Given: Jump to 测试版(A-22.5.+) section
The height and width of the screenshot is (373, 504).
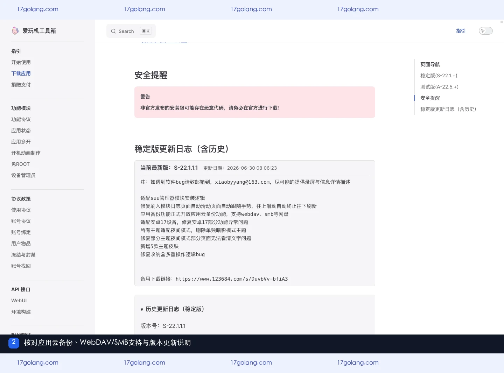Looking at the screenshot, I should pyautogui.click(x=439, y=87).
